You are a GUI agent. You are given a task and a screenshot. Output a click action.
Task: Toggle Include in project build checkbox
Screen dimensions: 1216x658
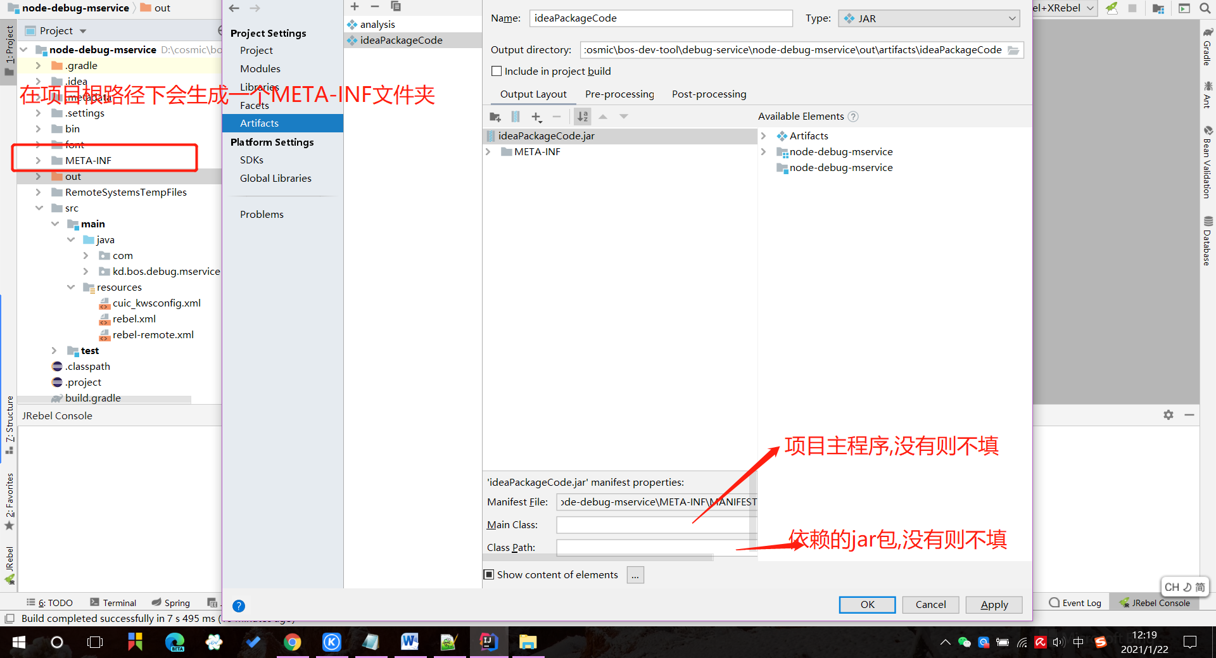point(497,71)
